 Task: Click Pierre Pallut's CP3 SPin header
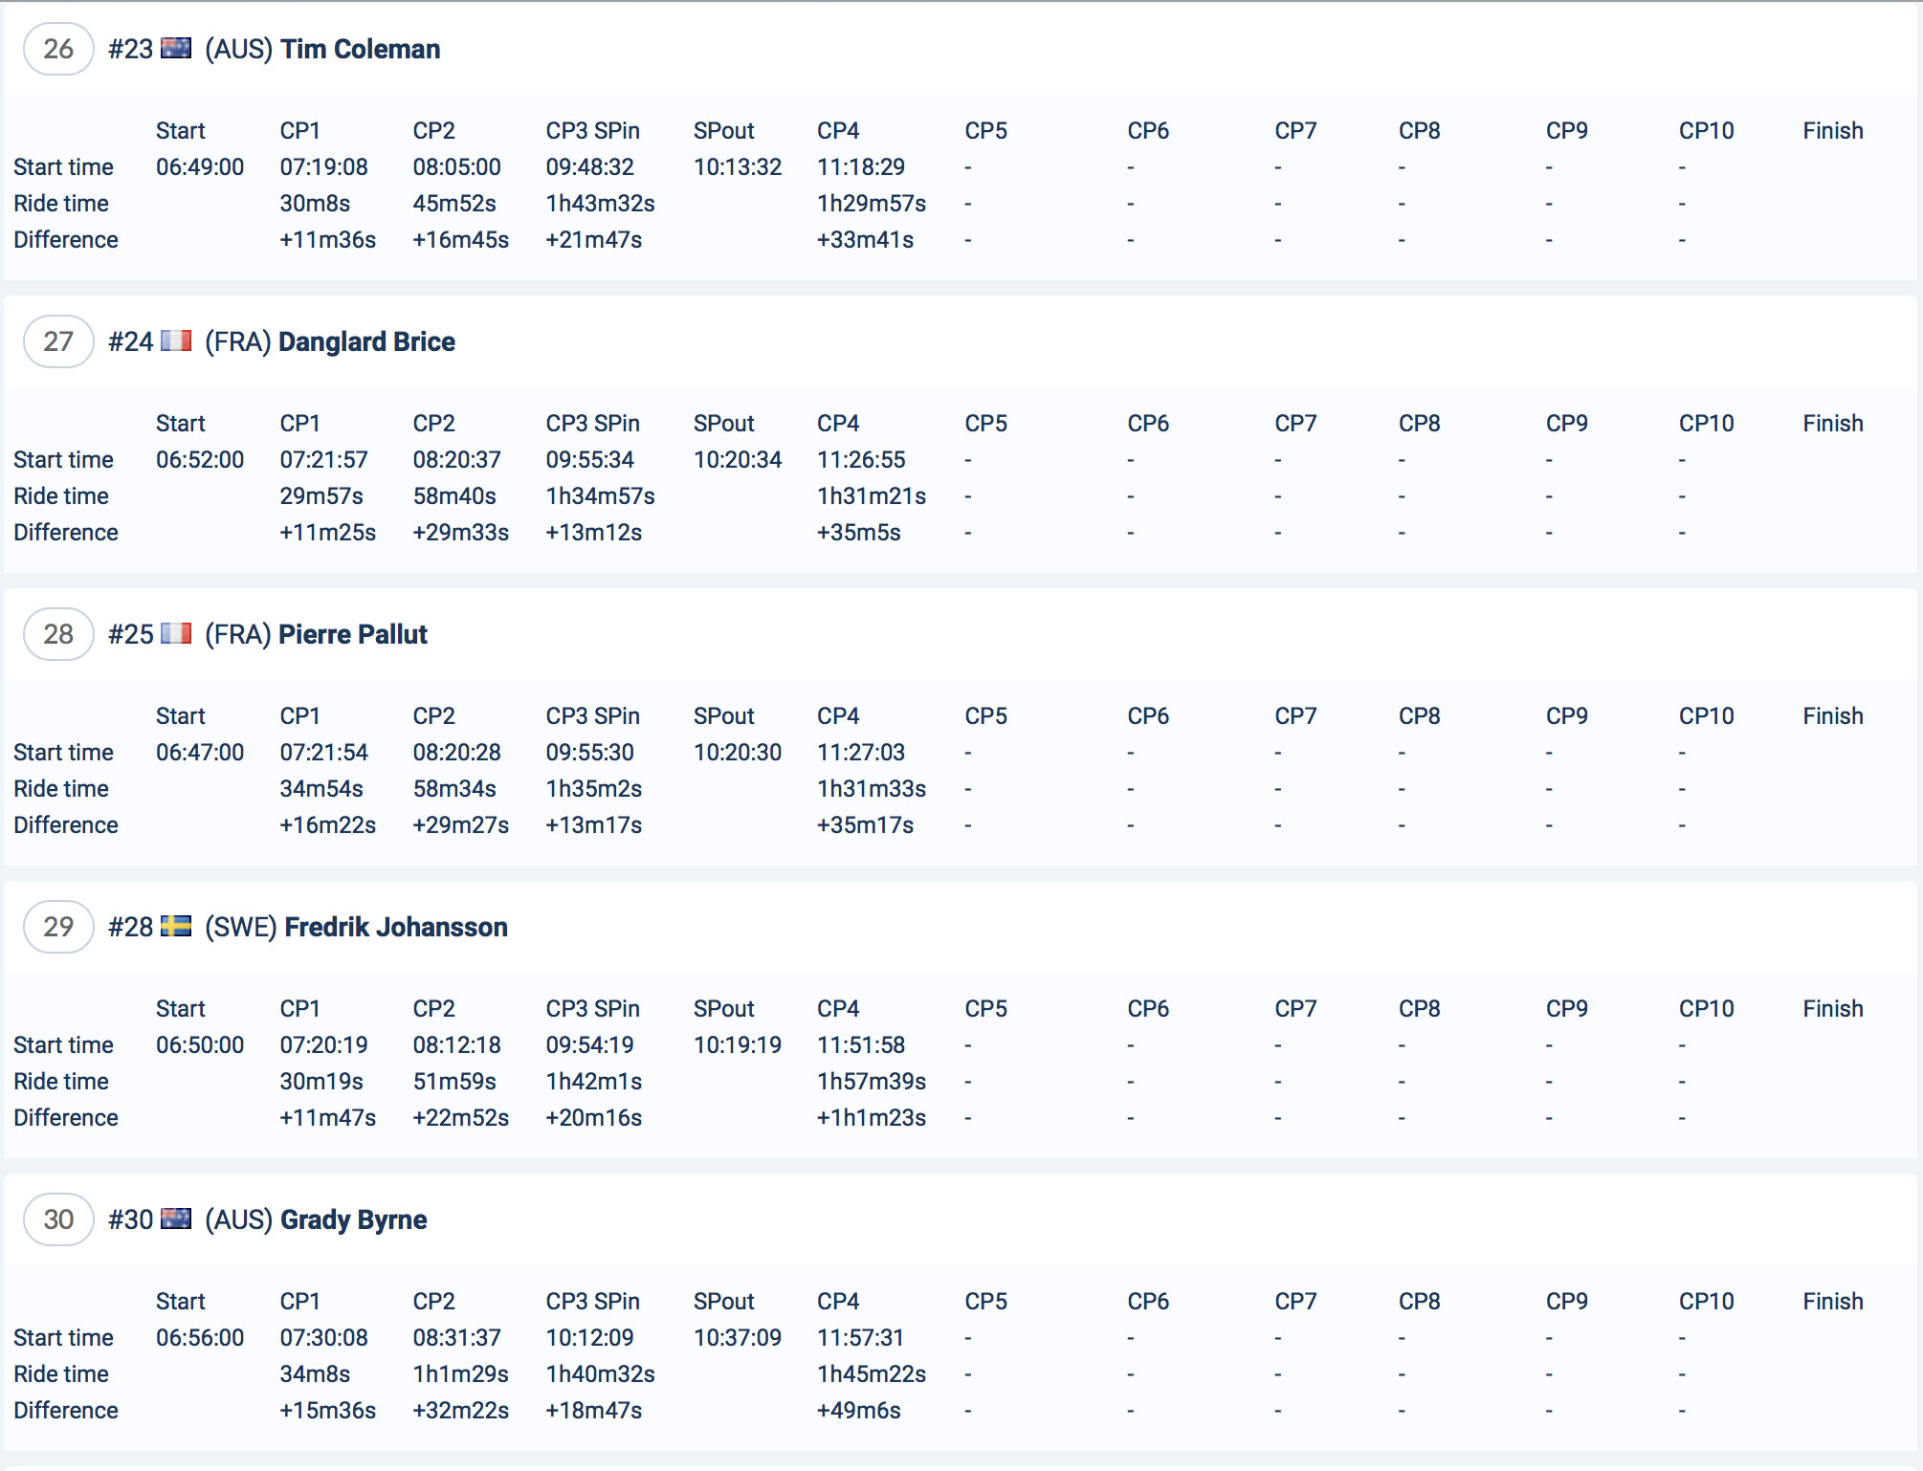pos(592,716)
